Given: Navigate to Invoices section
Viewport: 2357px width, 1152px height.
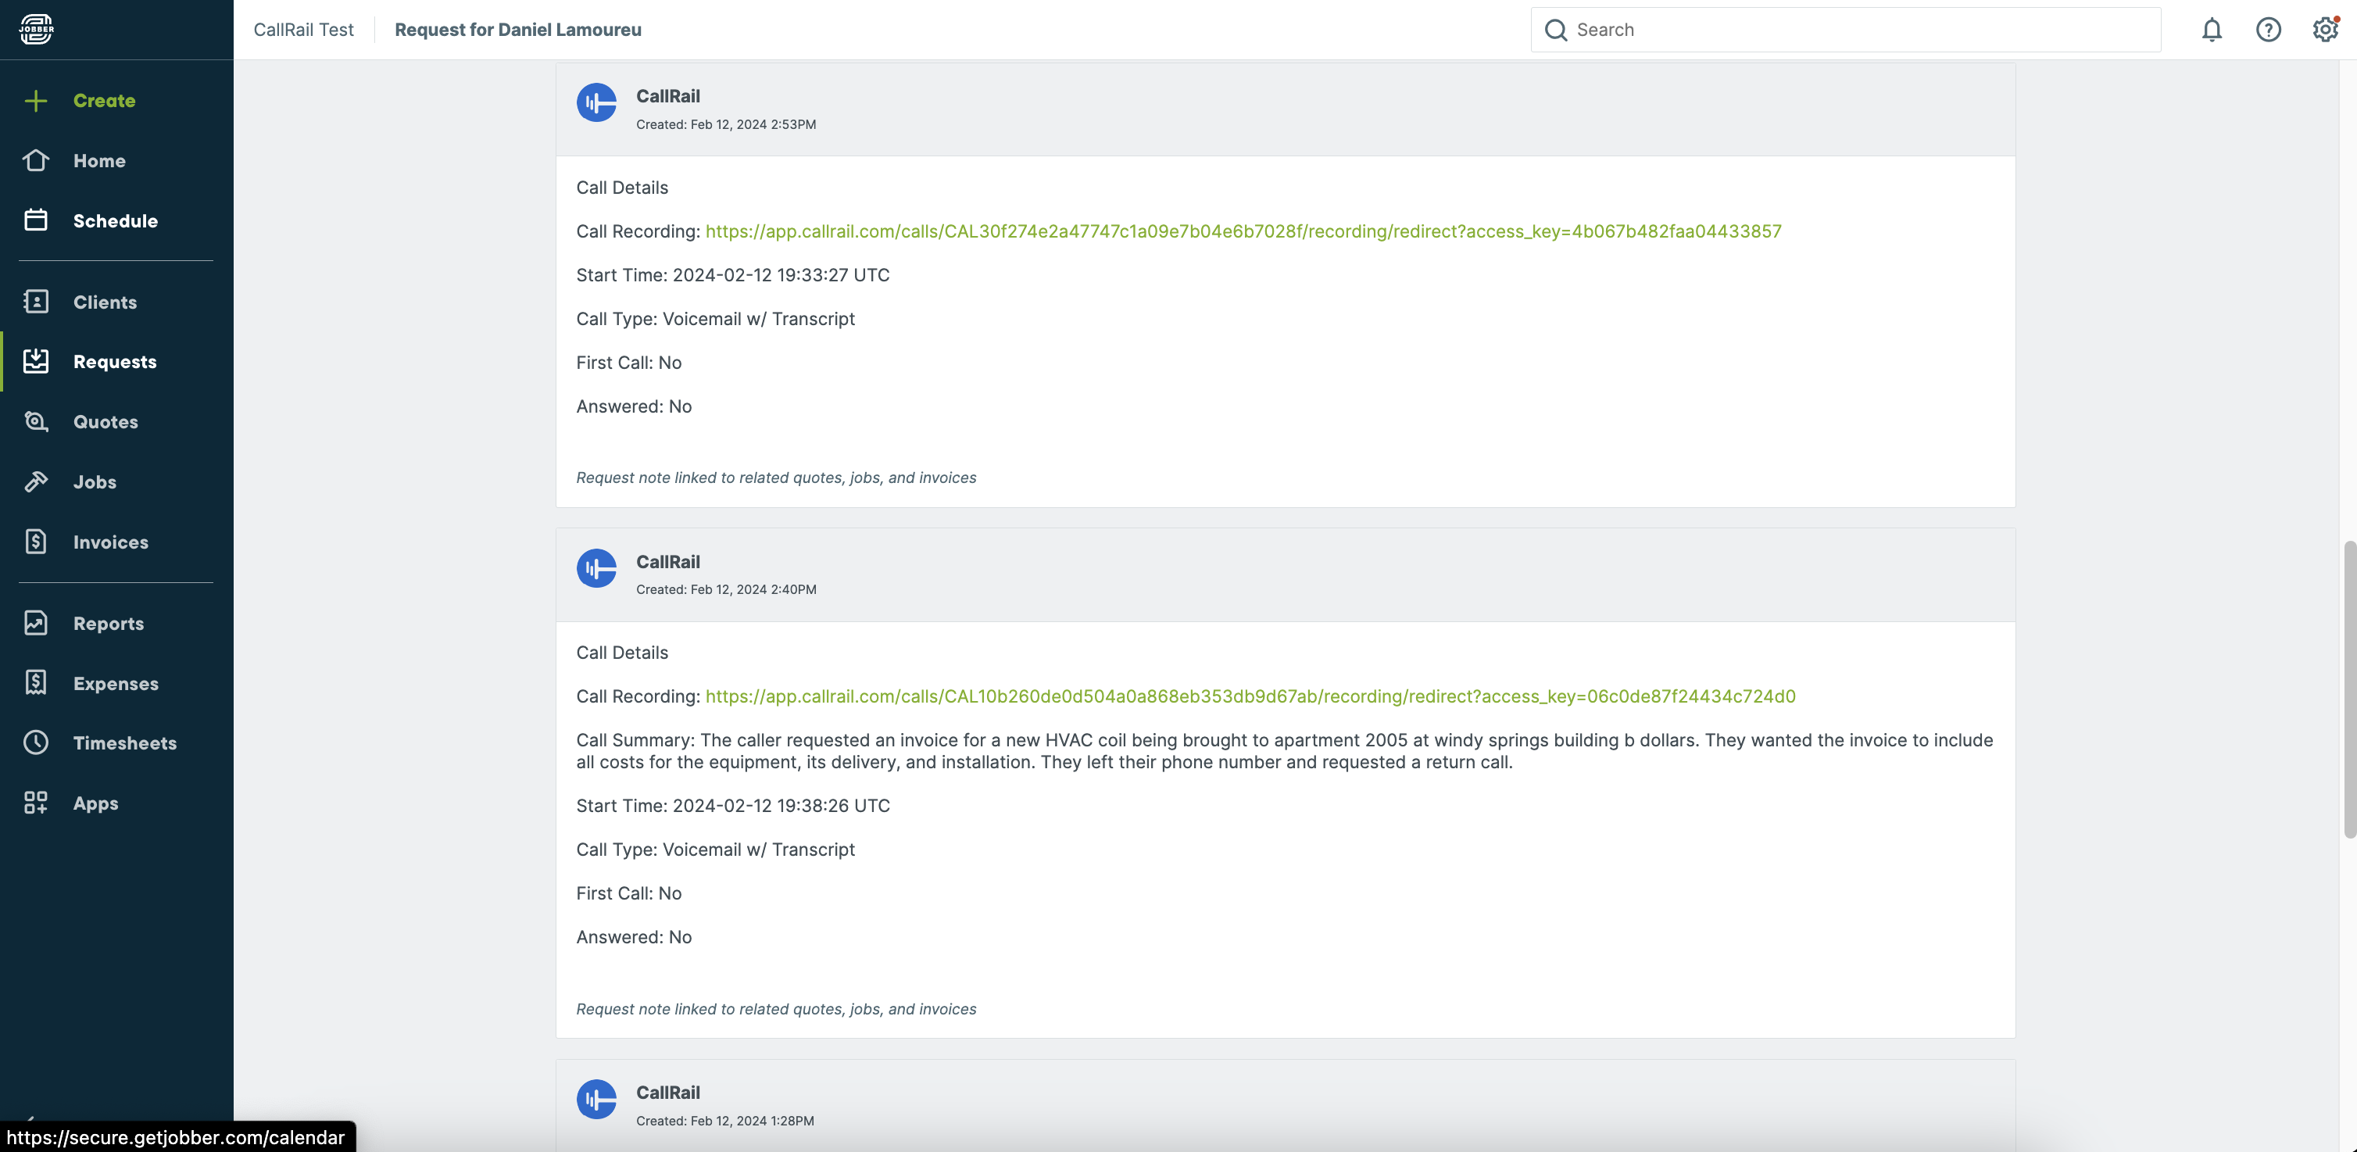Looking at the screenshot, I should tap(109, 542).
